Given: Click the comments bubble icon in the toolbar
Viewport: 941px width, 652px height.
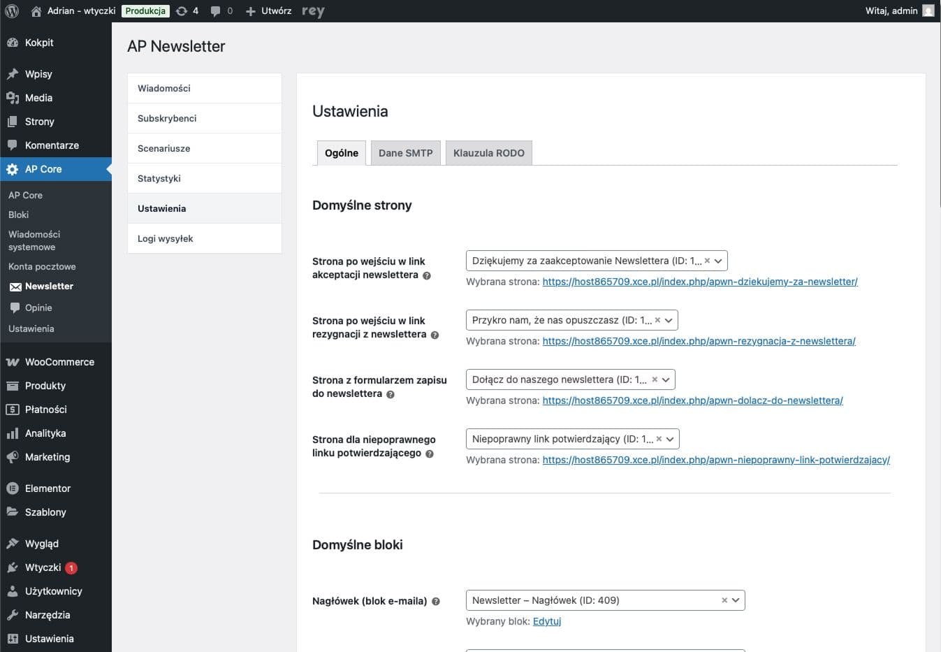Looking at the screenshot, I should [x=215, y=10].
